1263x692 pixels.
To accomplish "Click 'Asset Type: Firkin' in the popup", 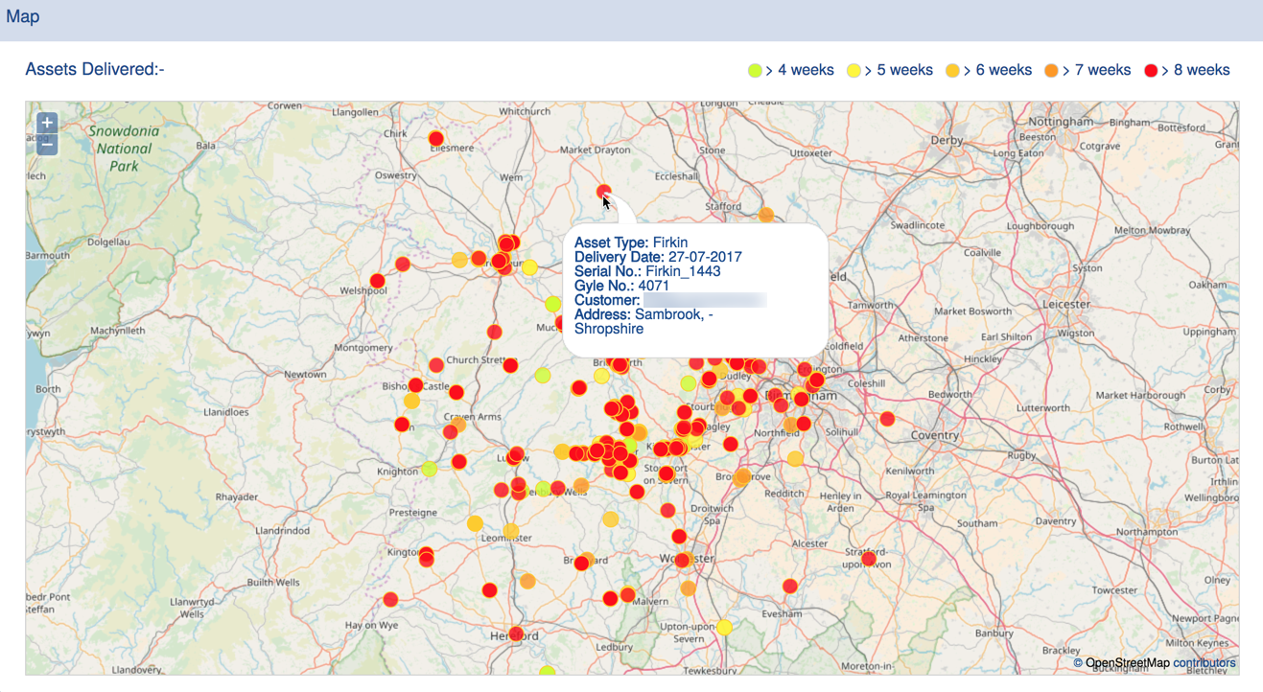I will point(631,242).
